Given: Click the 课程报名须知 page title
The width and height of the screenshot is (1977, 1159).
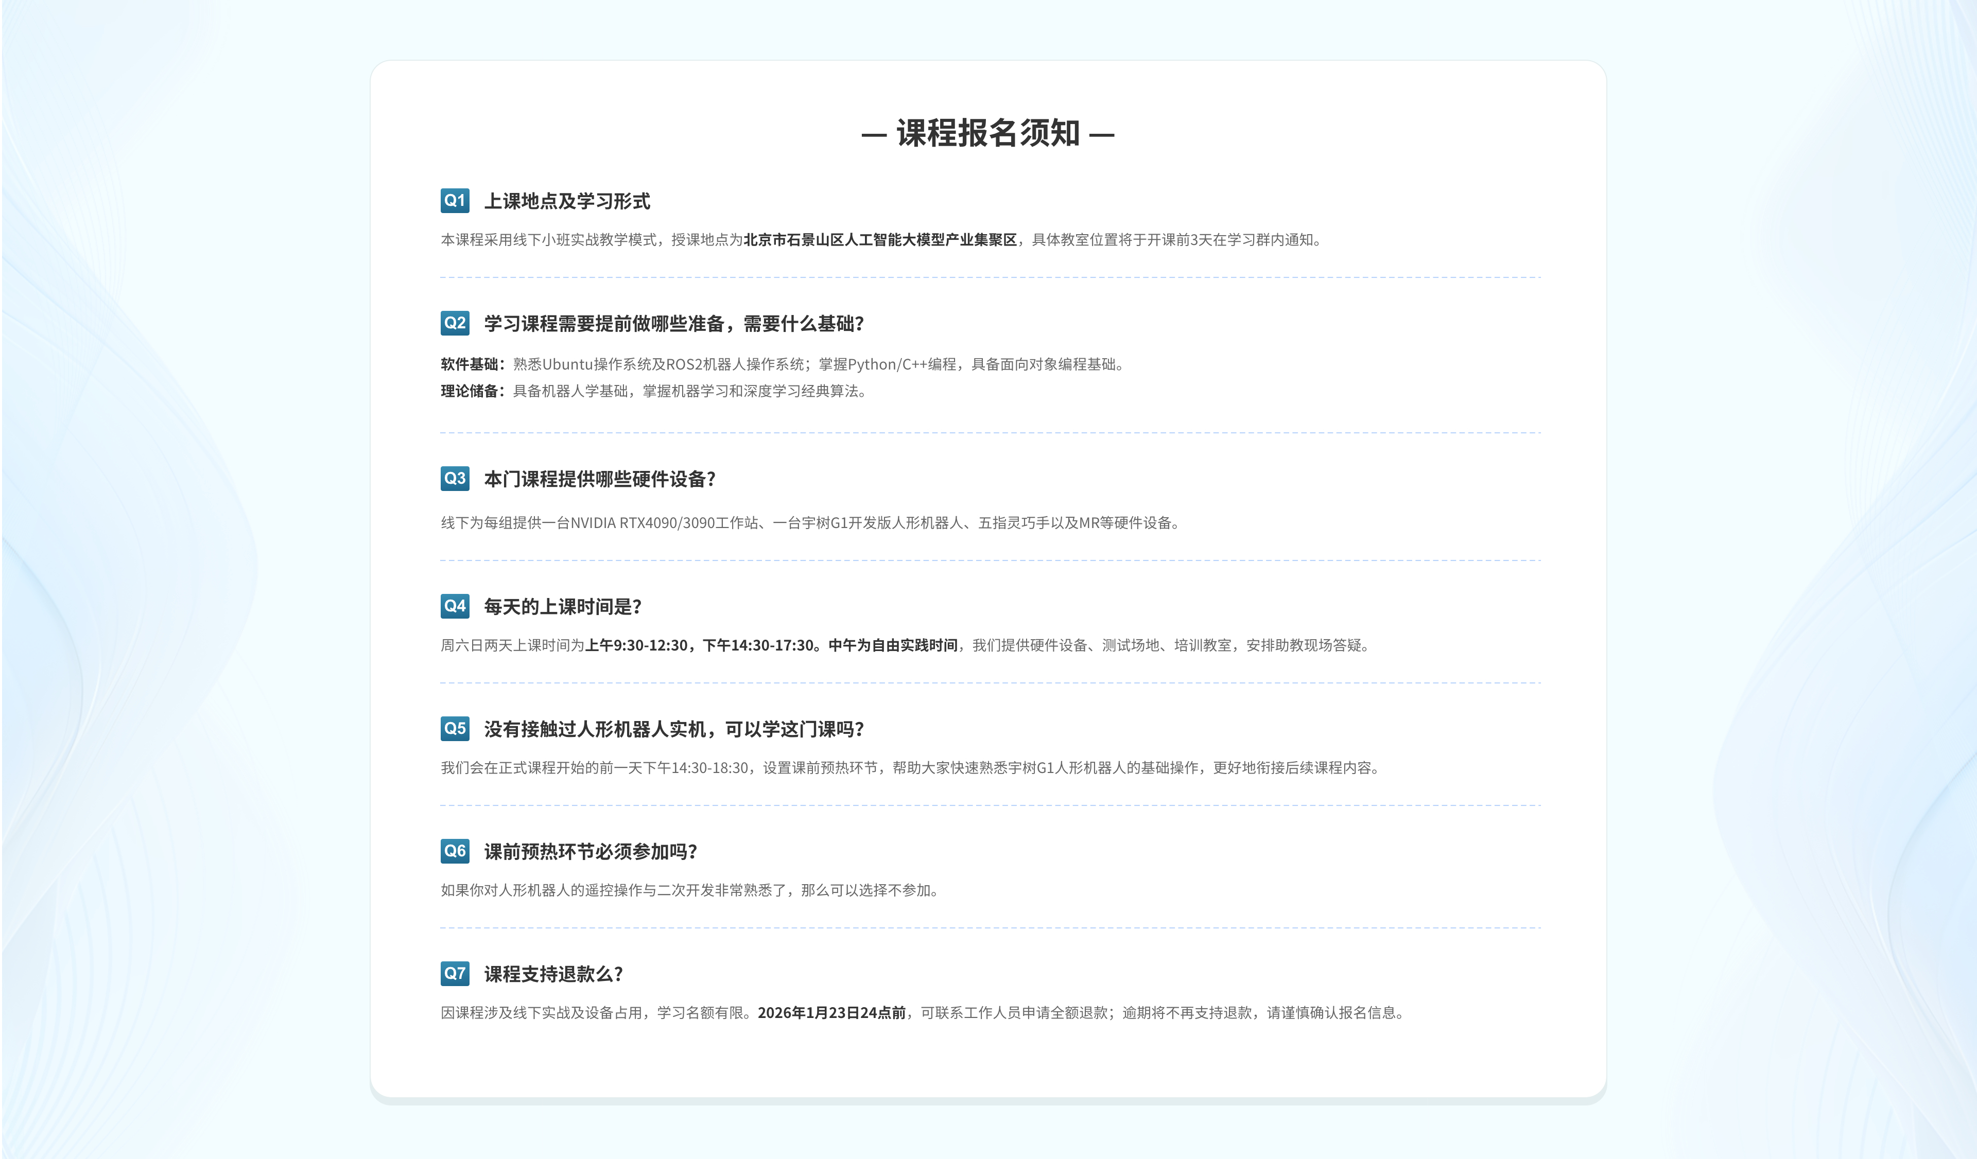Looking at the screenshot, I should click(987, 133).
